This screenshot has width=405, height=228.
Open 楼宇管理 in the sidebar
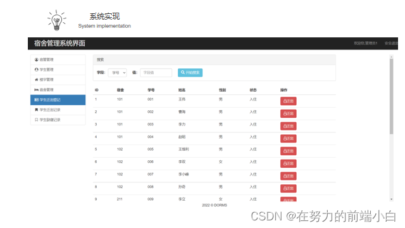point(58,80)
